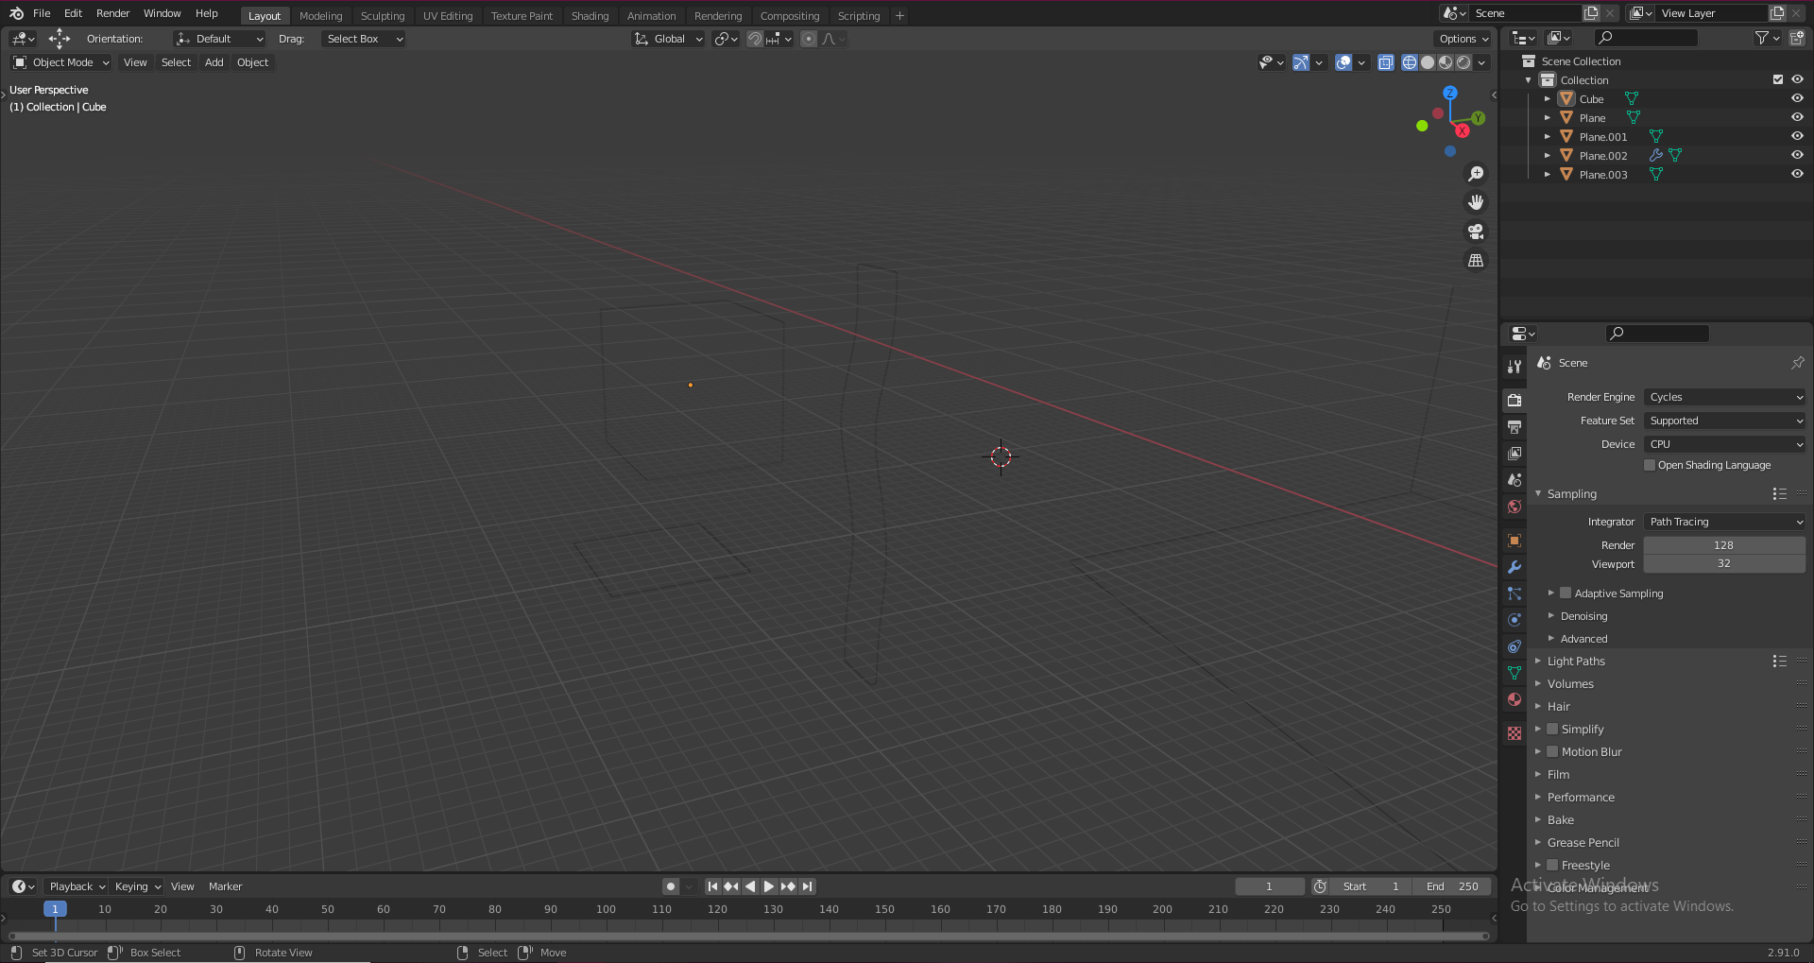Open the Select Box drag mode dropdown
The image size is (1814, 963).
[x=363, y=39]
